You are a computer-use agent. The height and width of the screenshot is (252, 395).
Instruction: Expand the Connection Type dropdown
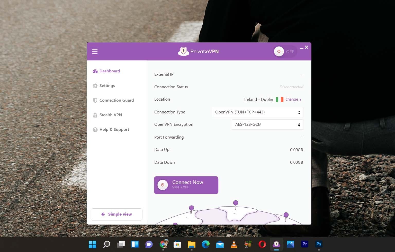coord(257,112)
